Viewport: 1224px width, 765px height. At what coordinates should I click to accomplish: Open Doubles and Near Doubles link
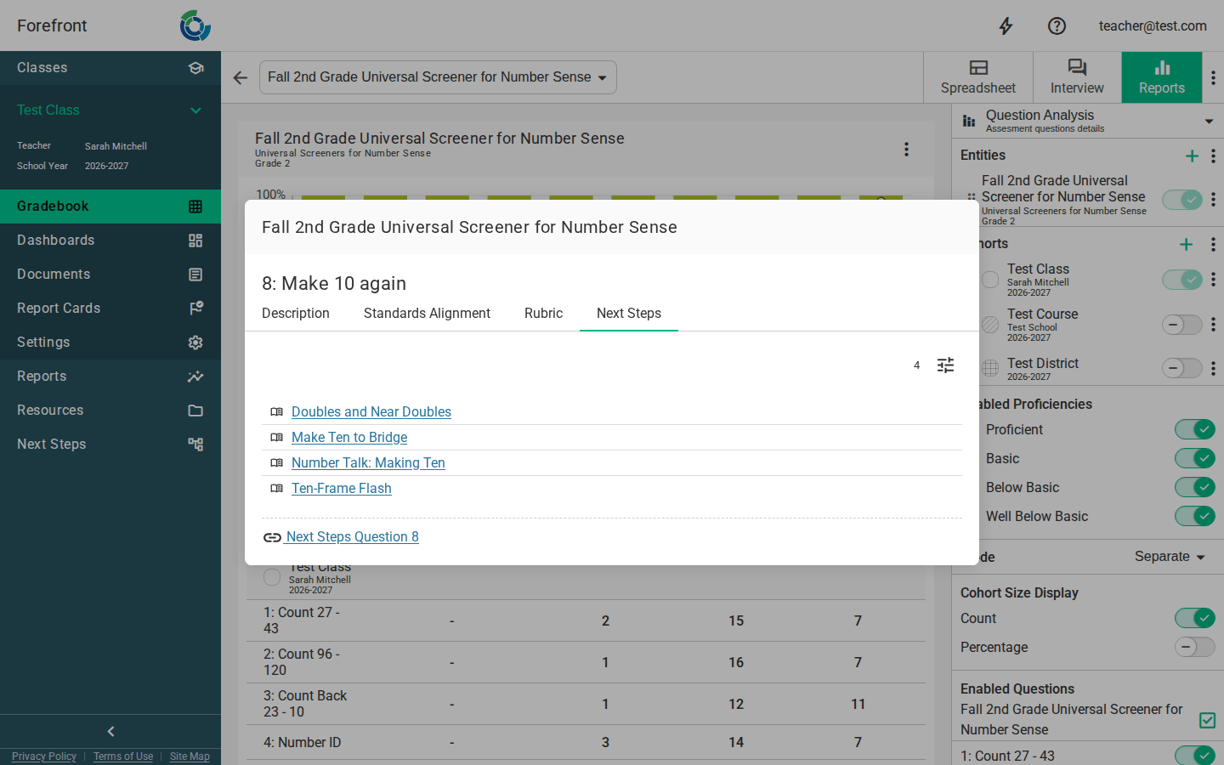pyautogui.click(x=371, y=411)
